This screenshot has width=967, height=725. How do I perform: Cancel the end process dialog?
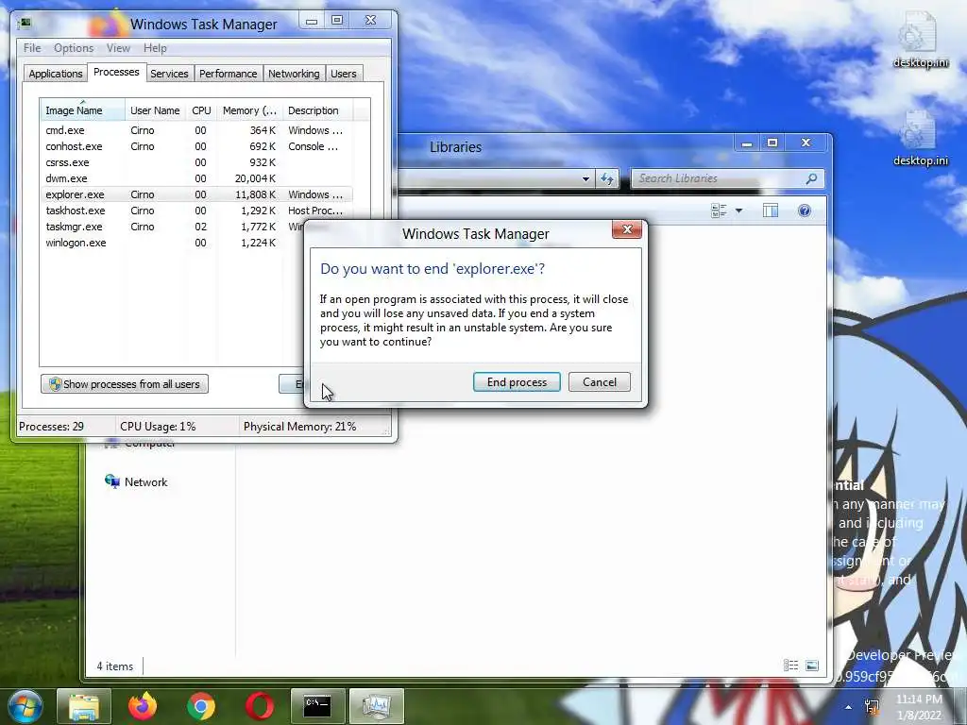click(x=599, y=382)
